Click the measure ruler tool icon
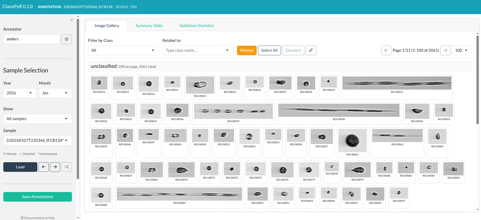Image resolution: width=481 pixels, height=220 pixels. (311, 50)
